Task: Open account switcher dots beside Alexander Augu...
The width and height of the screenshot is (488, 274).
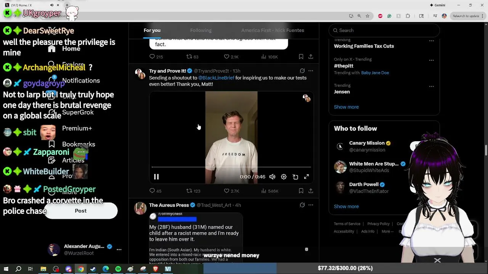Action: point(119,250)
